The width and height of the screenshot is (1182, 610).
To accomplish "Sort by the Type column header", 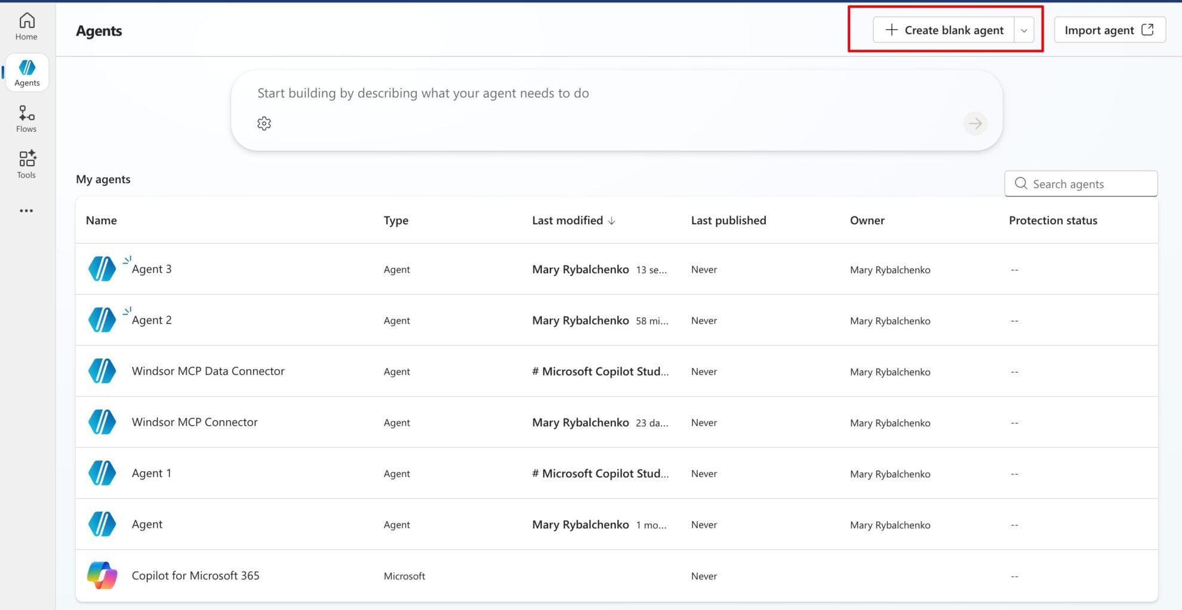I will point(396,220).
